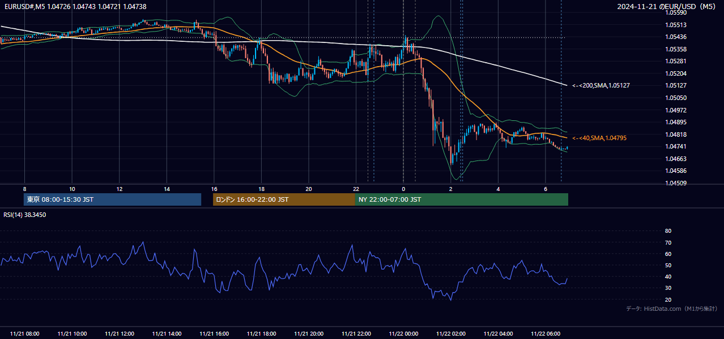Click the NY 22:00-07:00 JST session bar
The width and height of the screenshot is (724, 339).
click(462, 199)
